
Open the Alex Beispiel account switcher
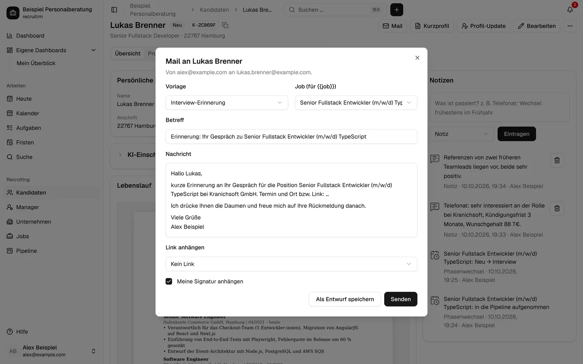tap(51, 351)
